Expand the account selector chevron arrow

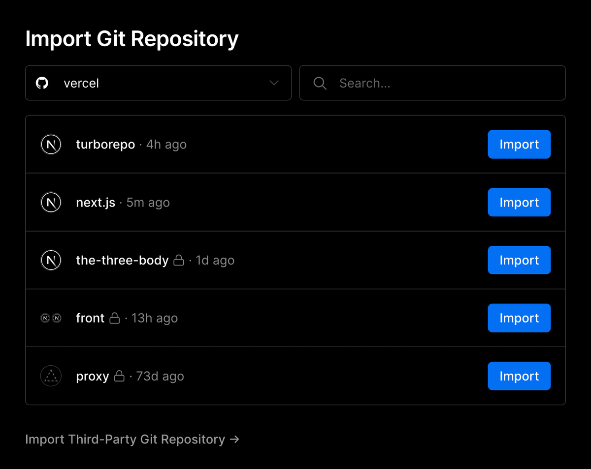point(274,83)
